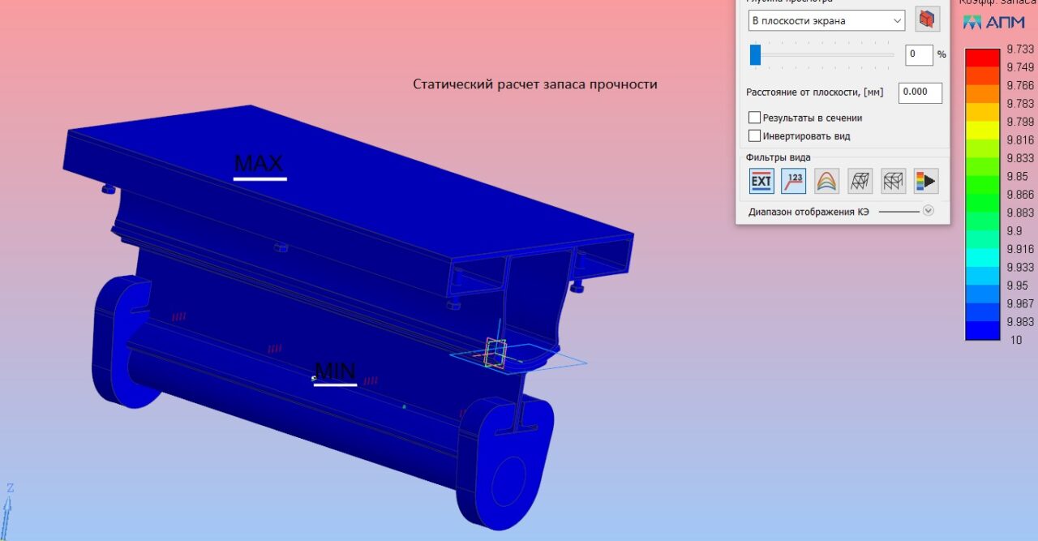
Task: Click the second wireframe mesh filter icon
Action: (x=893, y=181)
